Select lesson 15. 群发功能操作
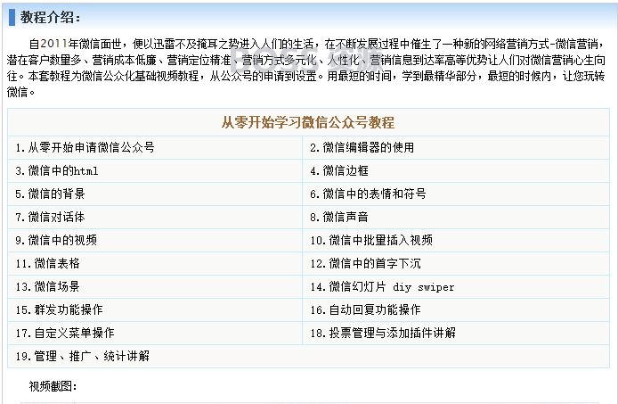 click(59, 310)
